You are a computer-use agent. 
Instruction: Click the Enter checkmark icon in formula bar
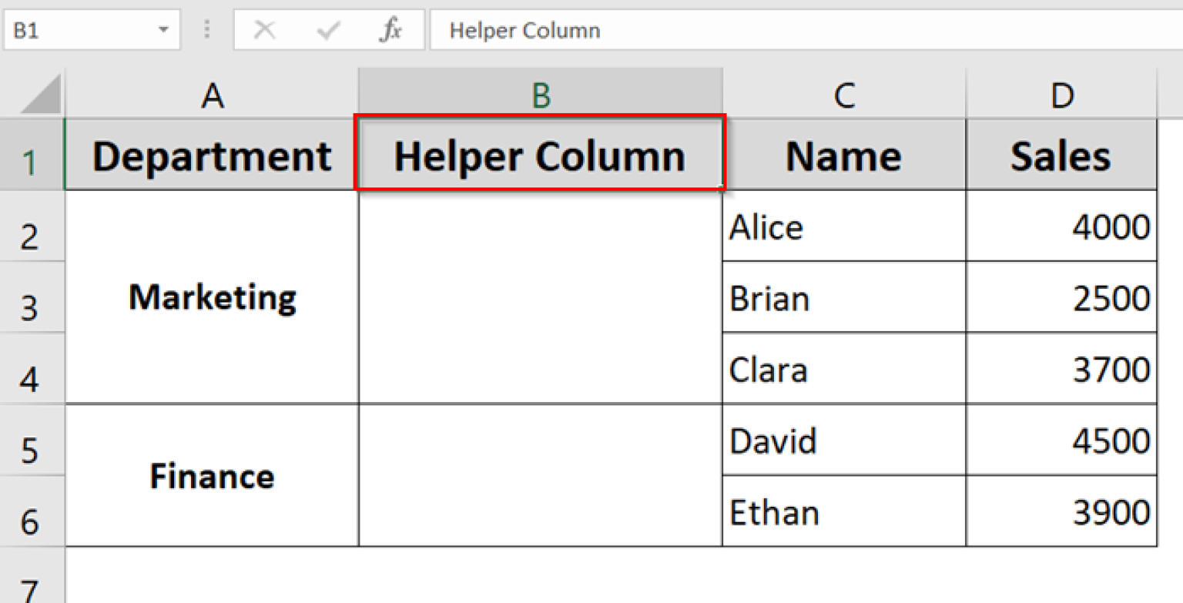pyautogui.click(x=328, y=31)
